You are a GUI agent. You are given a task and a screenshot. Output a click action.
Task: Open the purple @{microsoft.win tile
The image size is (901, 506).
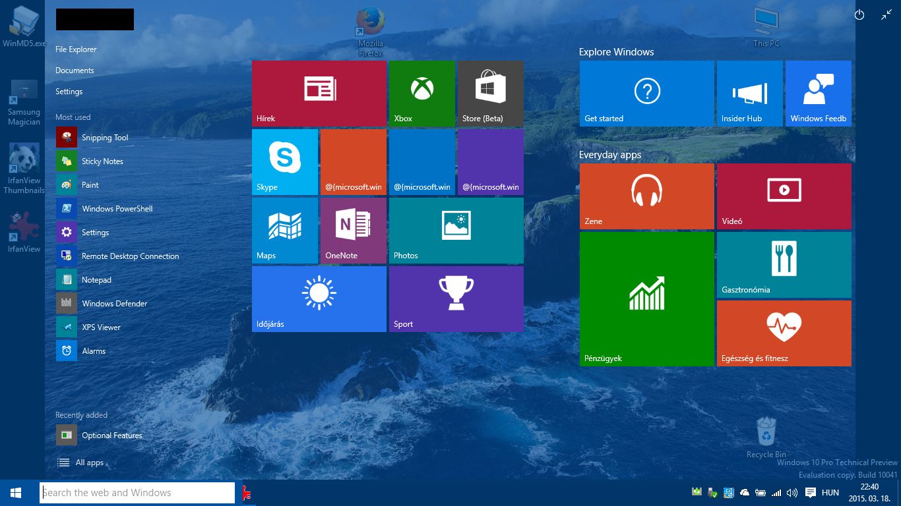(490, 162)
